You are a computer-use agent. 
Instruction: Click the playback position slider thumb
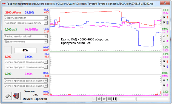(136, 99)
